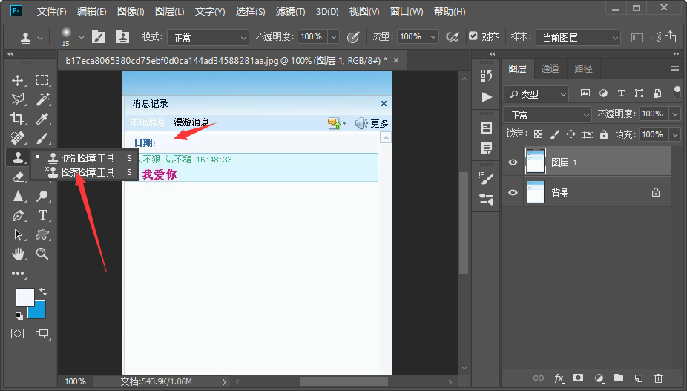Set the foreground color swatch
The height and width of the screenshot is (391, 687).
pyautogui.click(x=25, y=298)
